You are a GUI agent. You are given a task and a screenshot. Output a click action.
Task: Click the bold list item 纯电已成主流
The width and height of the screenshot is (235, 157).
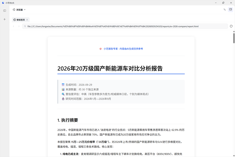[70, 154]
